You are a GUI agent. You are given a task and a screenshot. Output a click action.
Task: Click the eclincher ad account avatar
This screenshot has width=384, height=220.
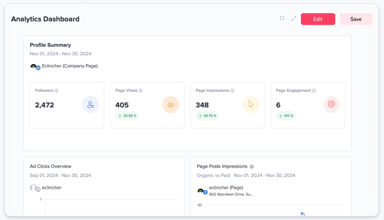click(x=35, y=188)
